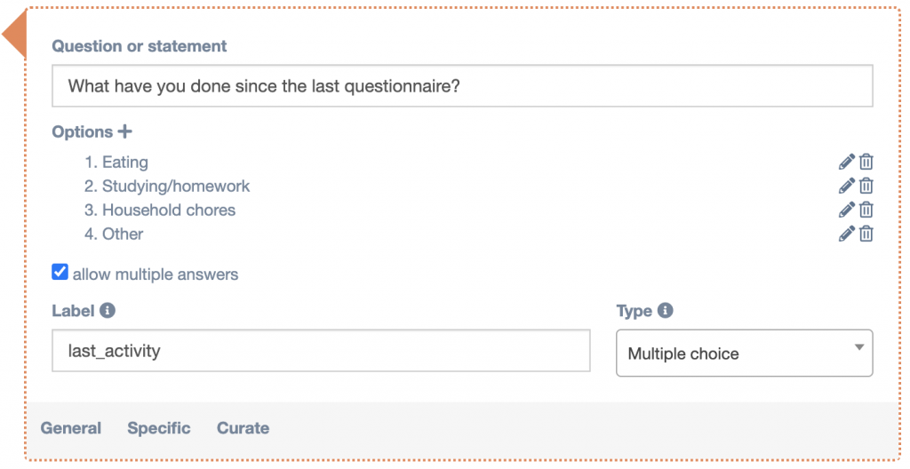910x469 pixels.
Task: Open the Multiple choice type dropdown
Action: pyautogui.click(x=744, y=354)
